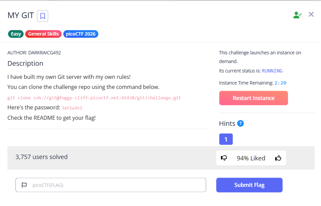Image resolution: width=321 pixels, height=206 pixels.
Task: Click the green solved-user icon
Action: pos(297,15)
